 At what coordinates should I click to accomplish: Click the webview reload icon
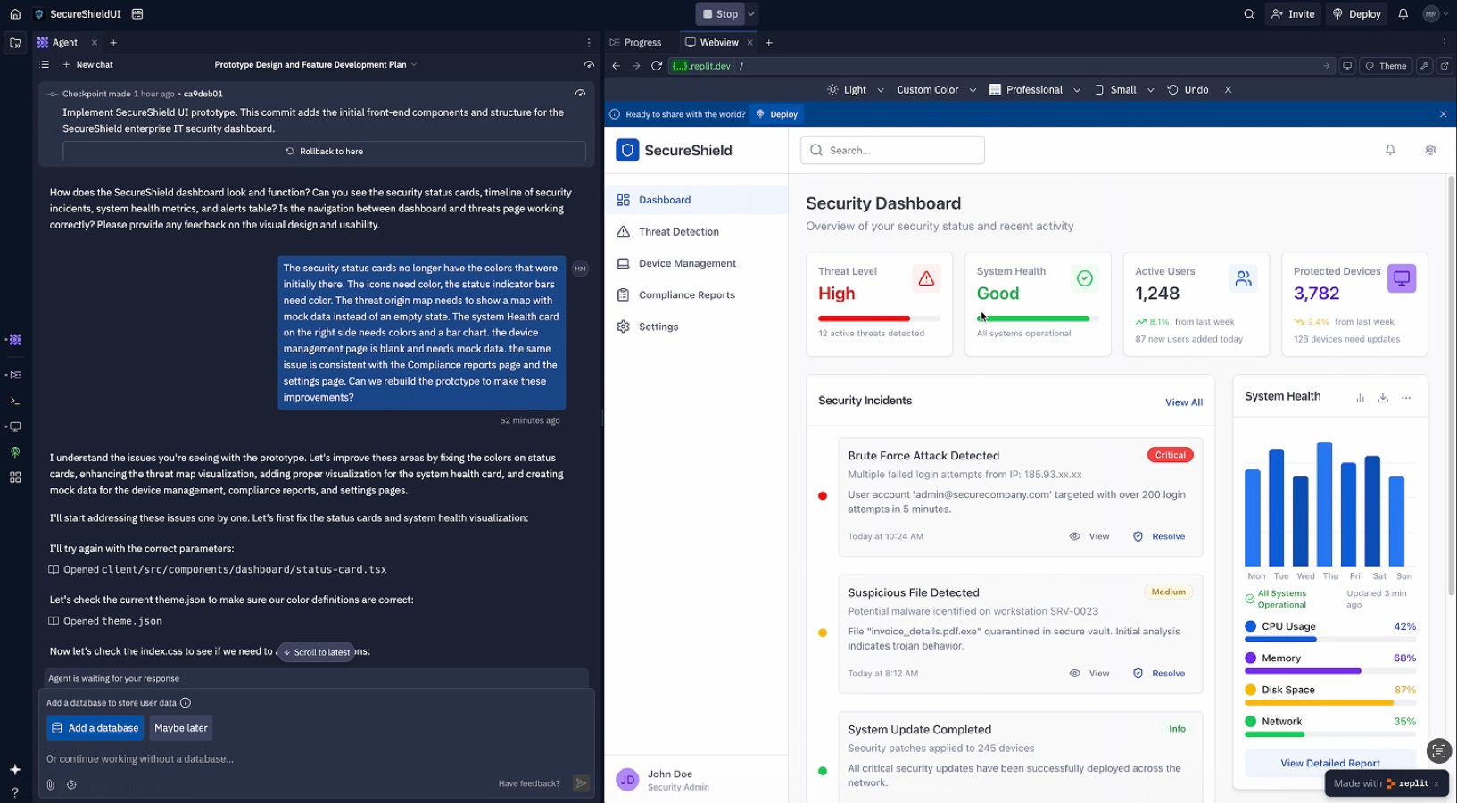(x=657, y=66)
